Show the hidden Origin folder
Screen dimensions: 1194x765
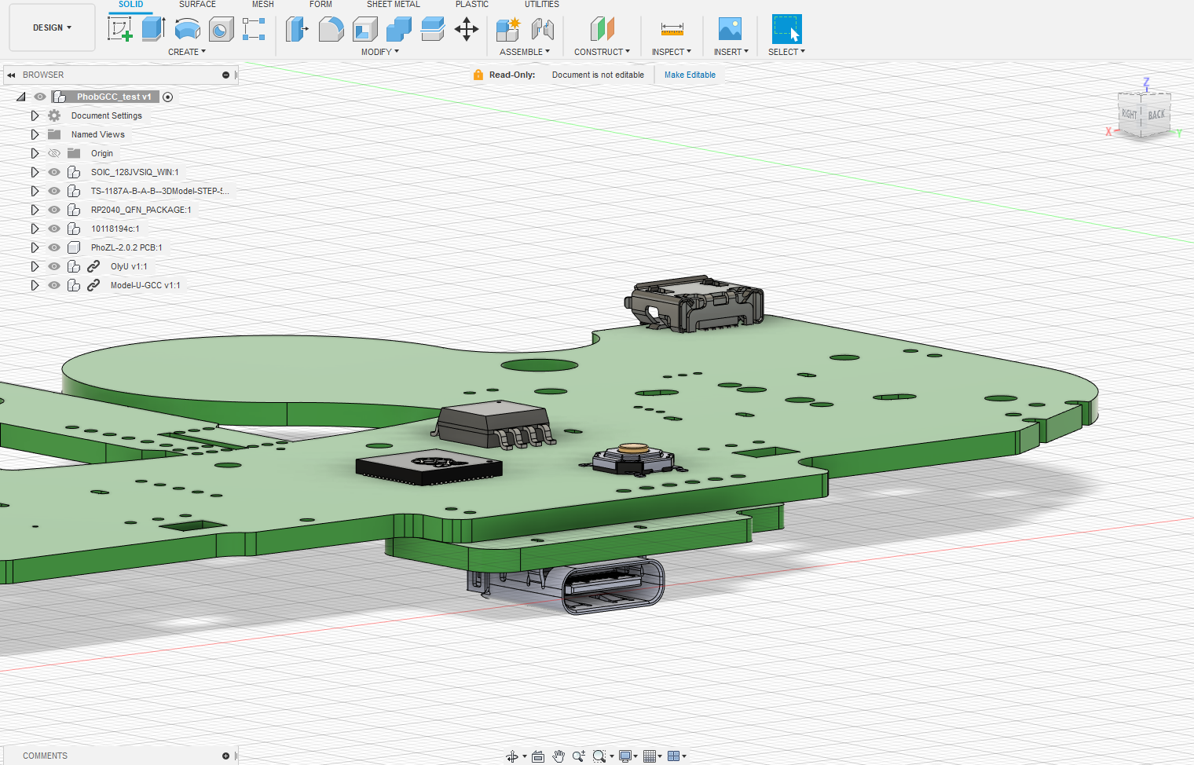point(54,153)
